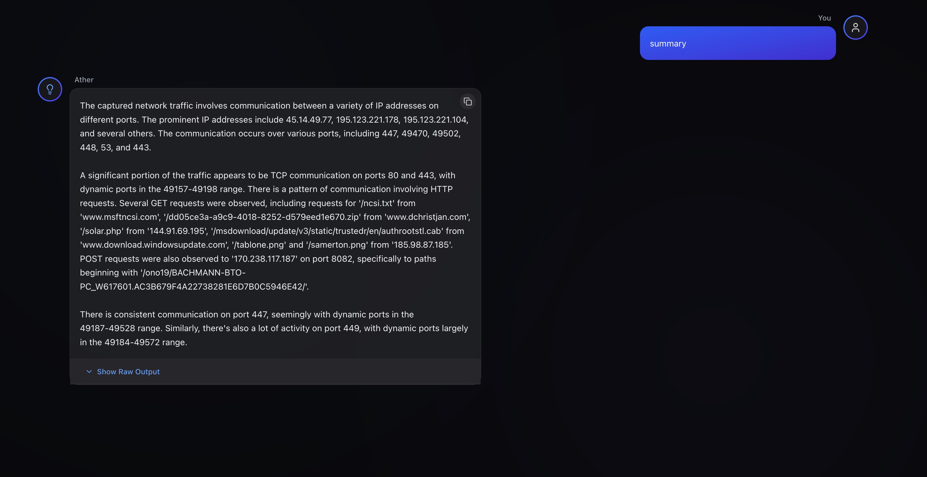
Task: Click the IP address 170.238.117.187 text
Action: pyautogui.click(x=264, y=259)
